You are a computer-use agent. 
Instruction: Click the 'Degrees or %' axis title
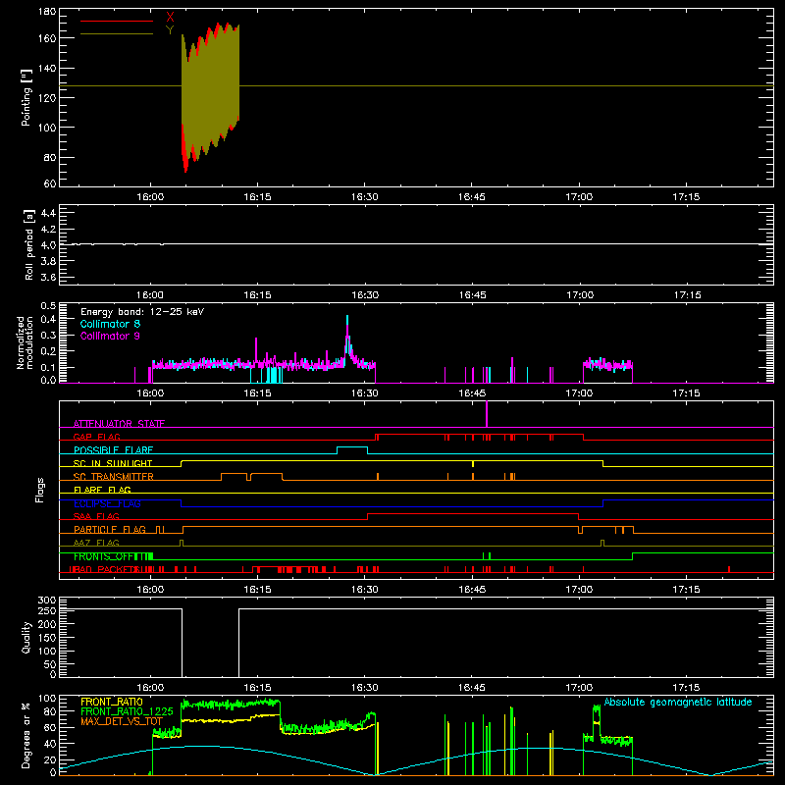pyautogui.click(x=26, y=735)
